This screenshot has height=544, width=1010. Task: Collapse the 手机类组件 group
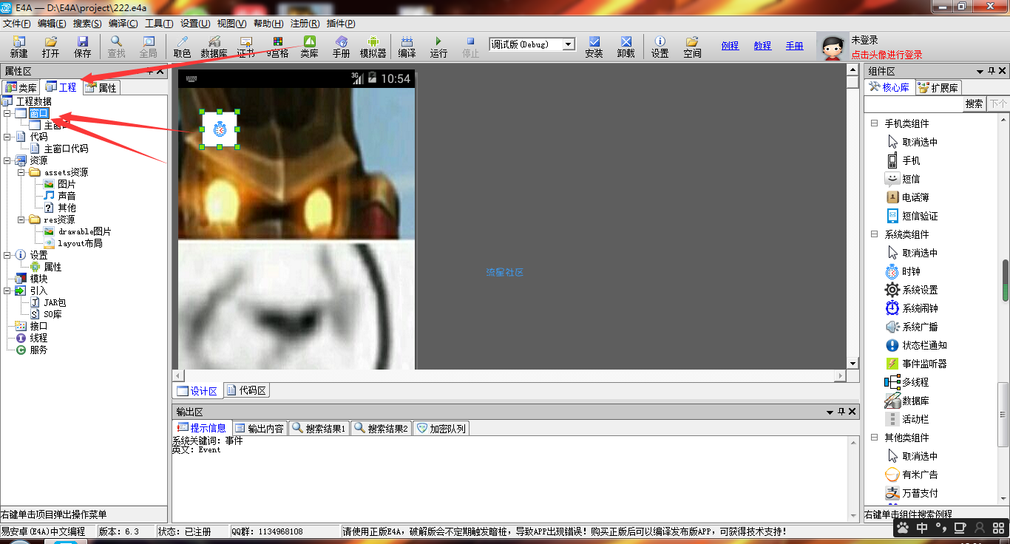pos(874,123)
